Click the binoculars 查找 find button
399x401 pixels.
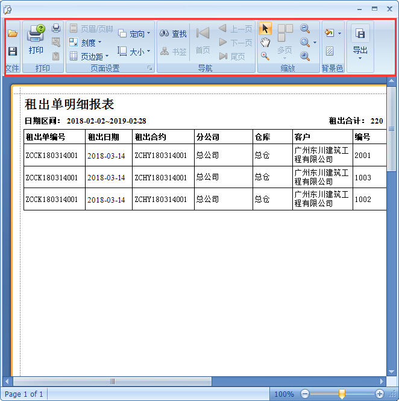[174, 34]
